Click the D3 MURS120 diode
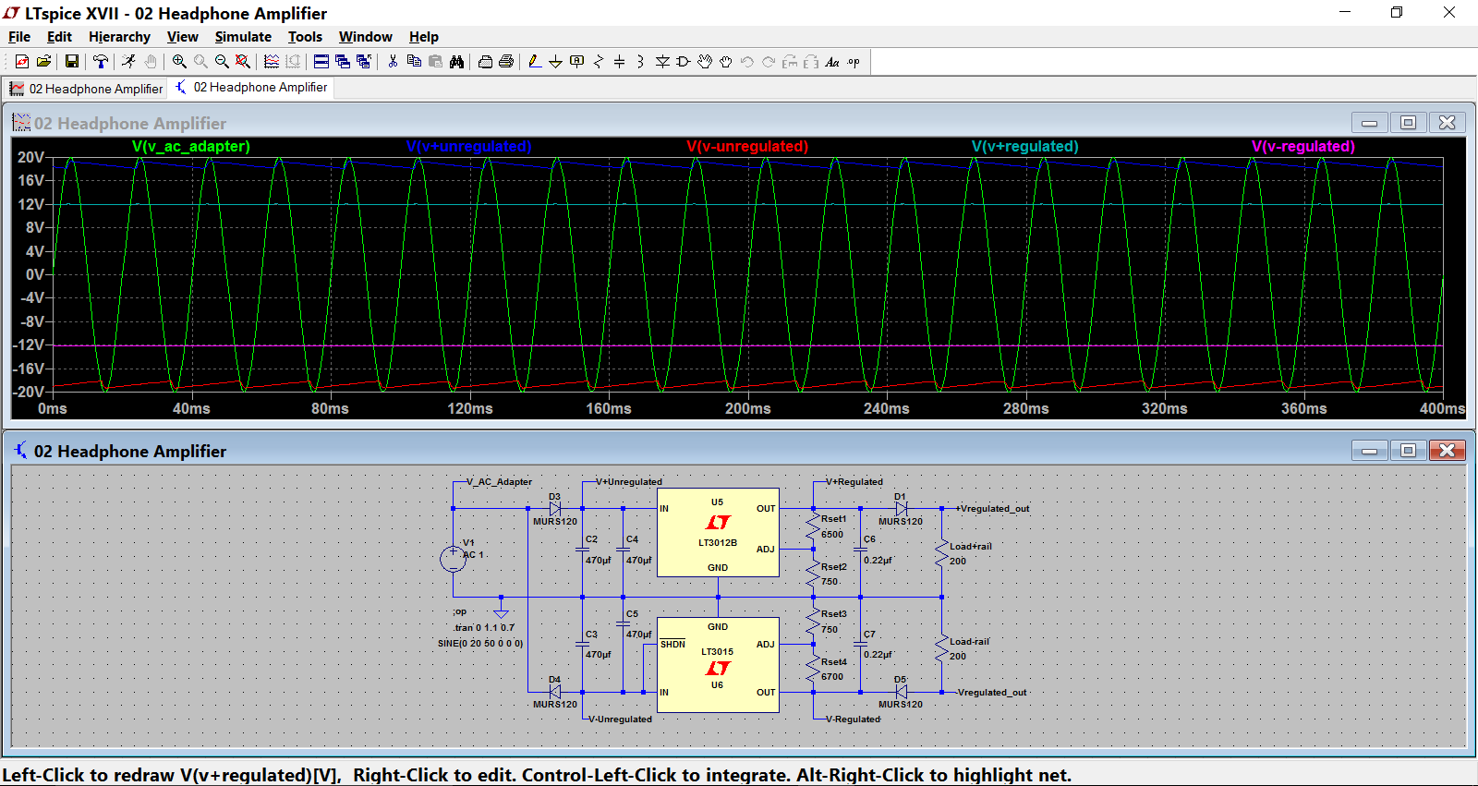 point(554,509)
